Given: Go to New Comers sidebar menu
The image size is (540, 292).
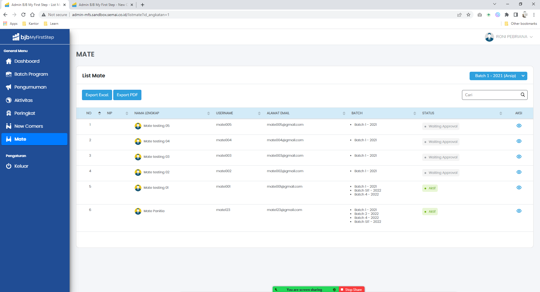Looking at the screenshot, I should pos(28,126).
